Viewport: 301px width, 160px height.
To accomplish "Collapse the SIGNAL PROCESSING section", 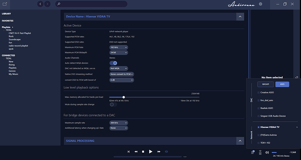I will (240, 141).
